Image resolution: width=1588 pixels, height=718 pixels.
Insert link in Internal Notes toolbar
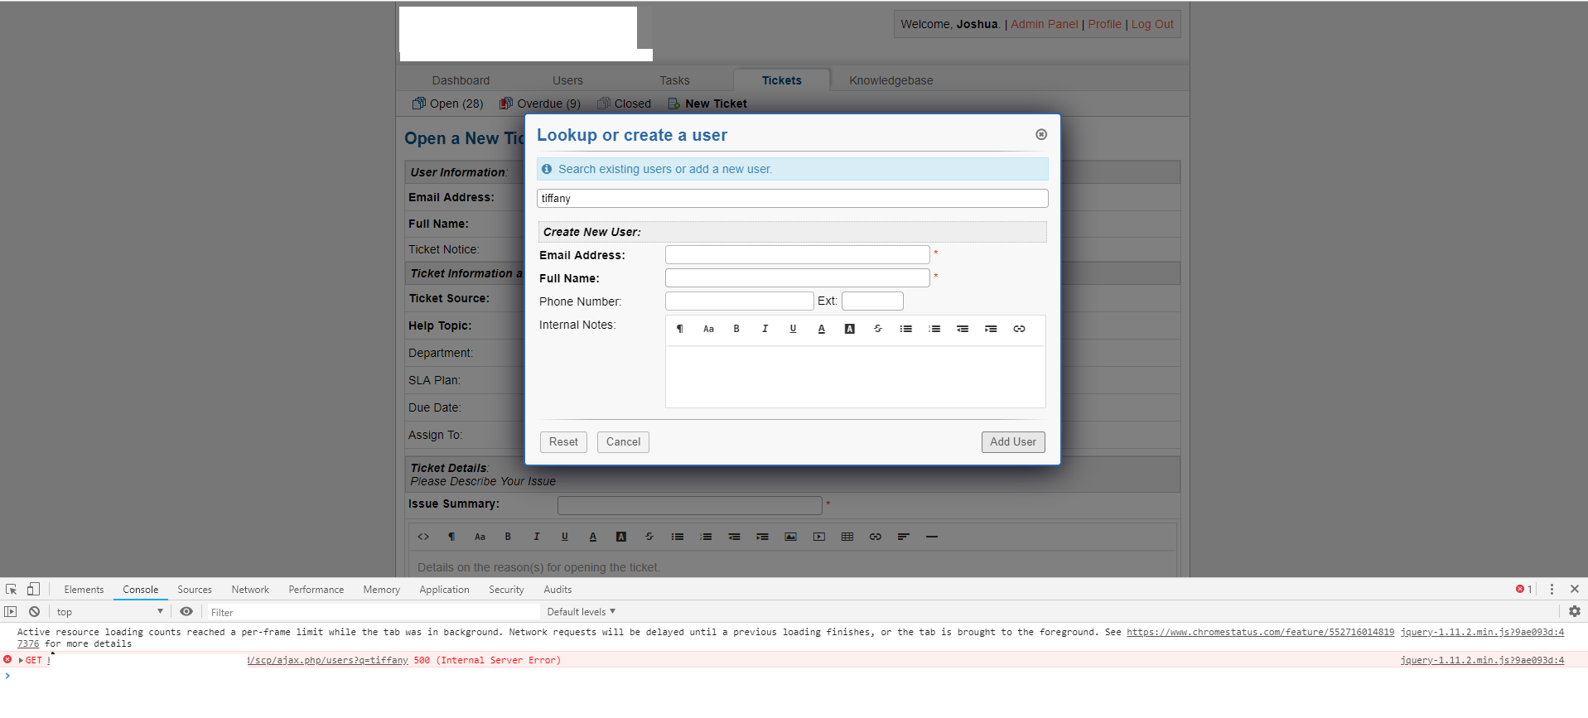[1019, 329]
